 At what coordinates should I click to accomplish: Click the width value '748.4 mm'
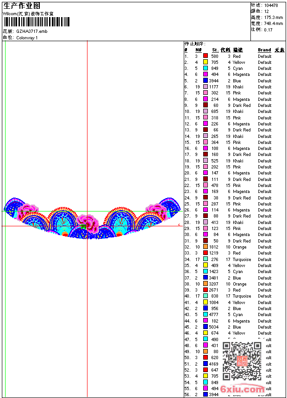(274, 24)
